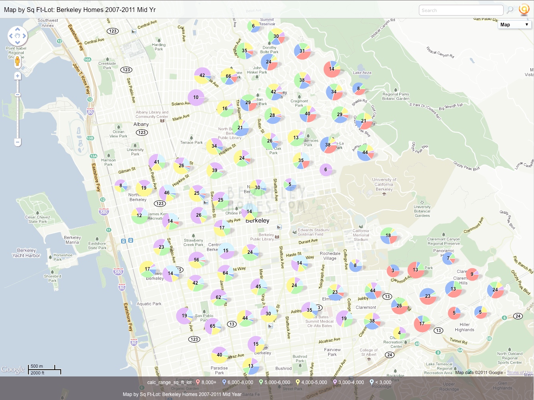Click the 'Berkeley Marina' map label
534x400 pixels.
click(x=72, y=240)
